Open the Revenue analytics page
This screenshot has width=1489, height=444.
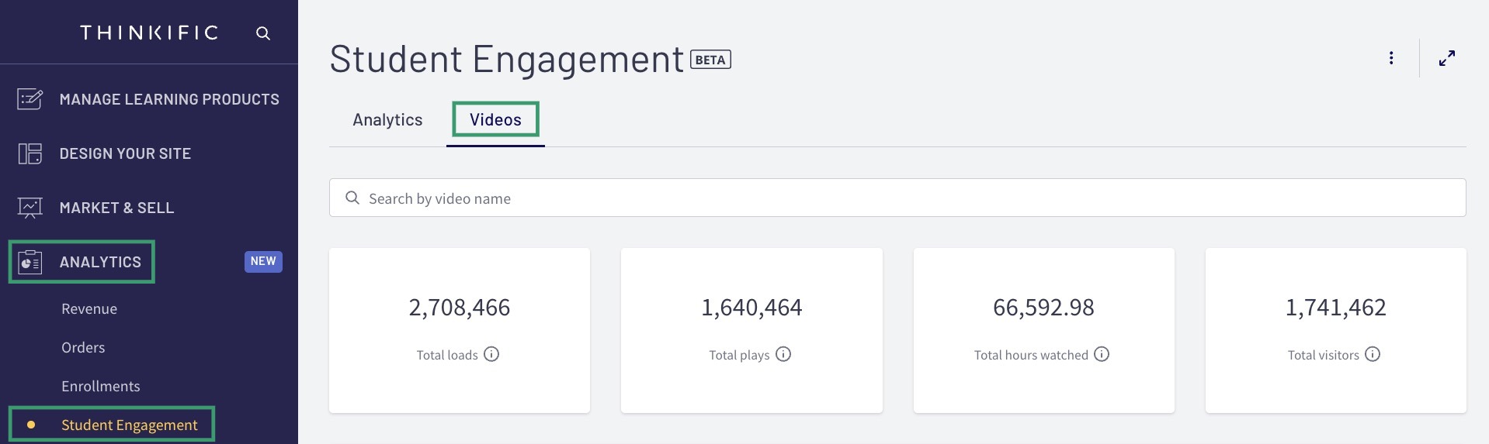click(89, 308)
